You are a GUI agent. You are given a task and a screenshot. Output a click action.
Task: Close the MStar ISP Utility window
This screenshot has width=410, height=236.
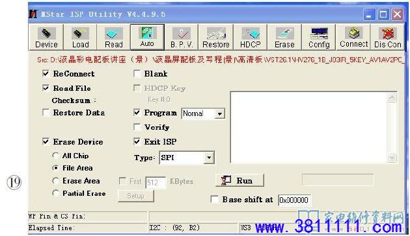(x=397, y=14)
